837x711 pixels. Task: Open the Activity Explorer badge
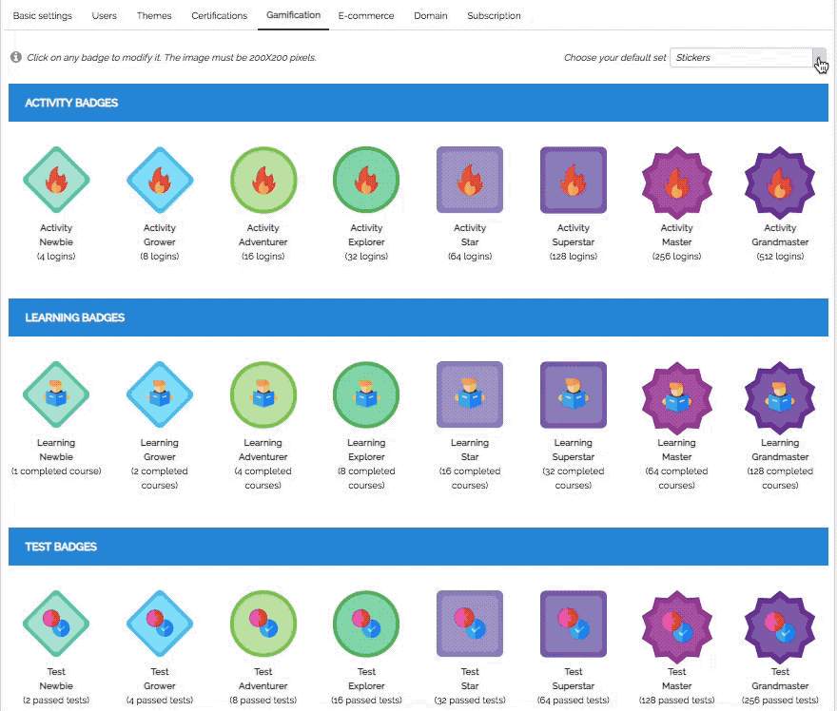(x=366, y=179)
